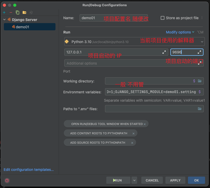Remove Open Run/Debug tool window option tag
This screenshot has width=210, height=188.
click(x=145, y=124)
